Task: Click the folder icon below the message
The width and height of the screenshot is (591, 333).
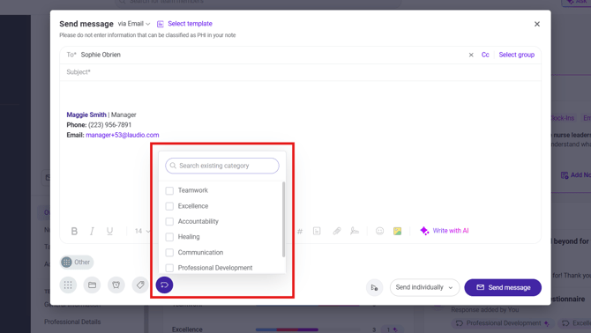Action: [92, 285]
